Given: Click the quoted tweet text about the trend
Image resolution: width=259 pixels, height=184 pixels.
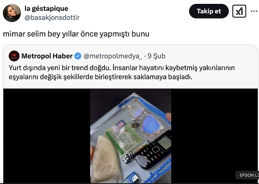Looking at the screenshot, I should pyautogui.click(x=122, y=72).
